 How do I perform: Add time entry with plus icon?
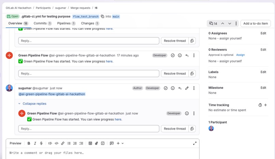(x=265, y=105)
